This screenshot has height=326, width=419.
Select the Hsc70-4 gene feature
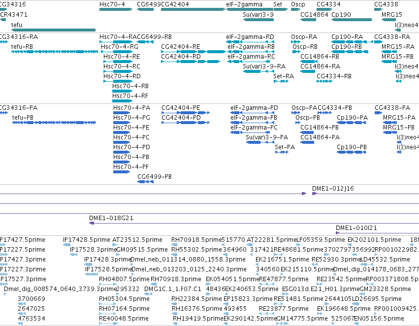pos(116,9)
